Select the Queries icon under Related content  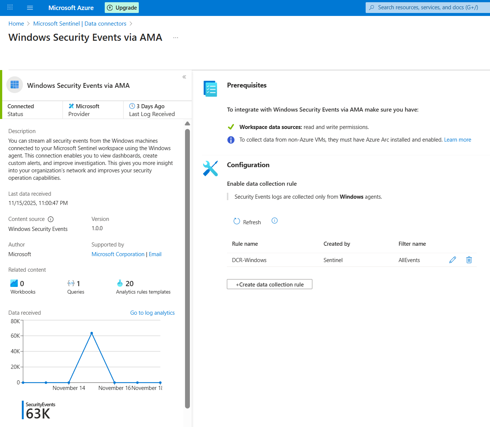coord(71,283)
